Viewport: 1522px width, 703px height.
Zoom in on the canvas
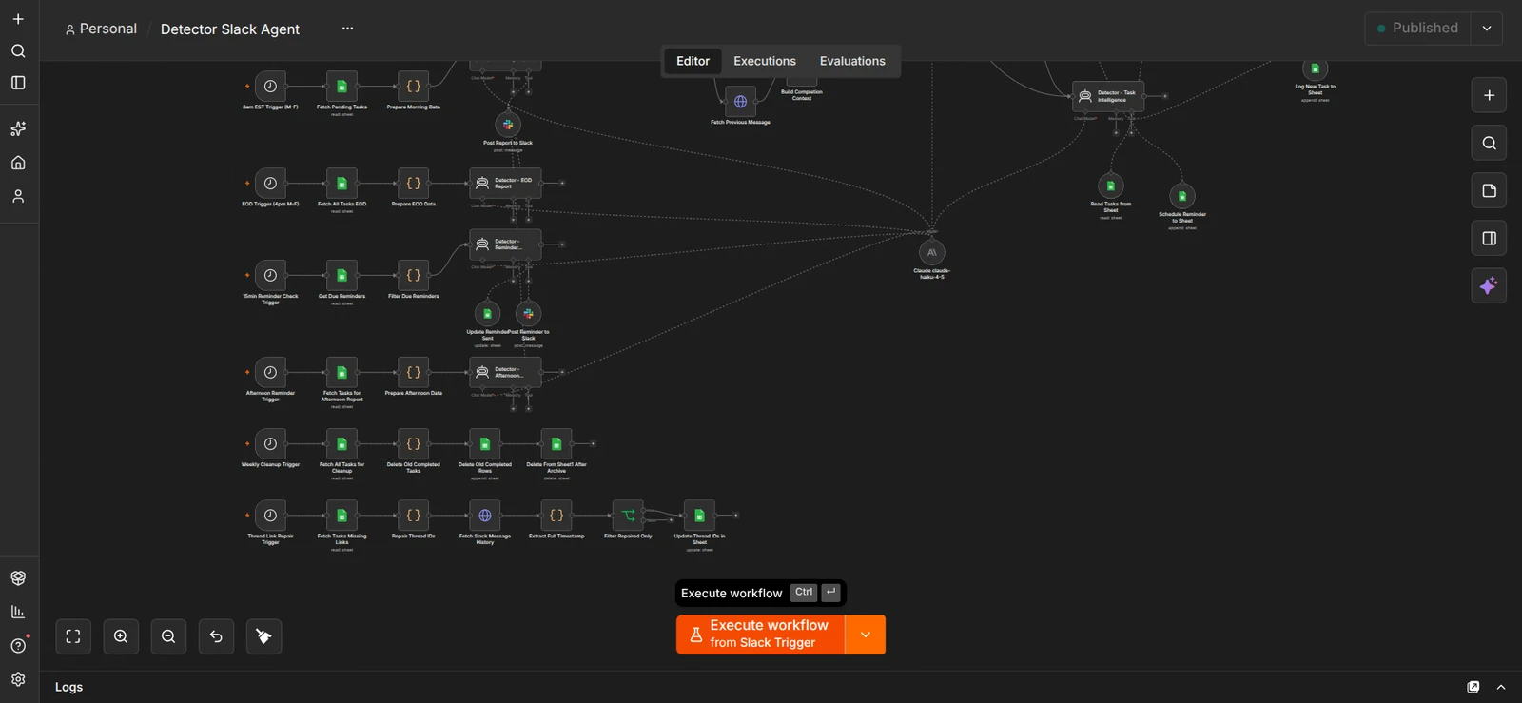(x=121, y=636)
